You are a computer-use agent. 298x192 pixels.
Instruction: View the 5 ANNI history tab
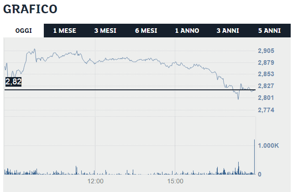click(269, 31)
